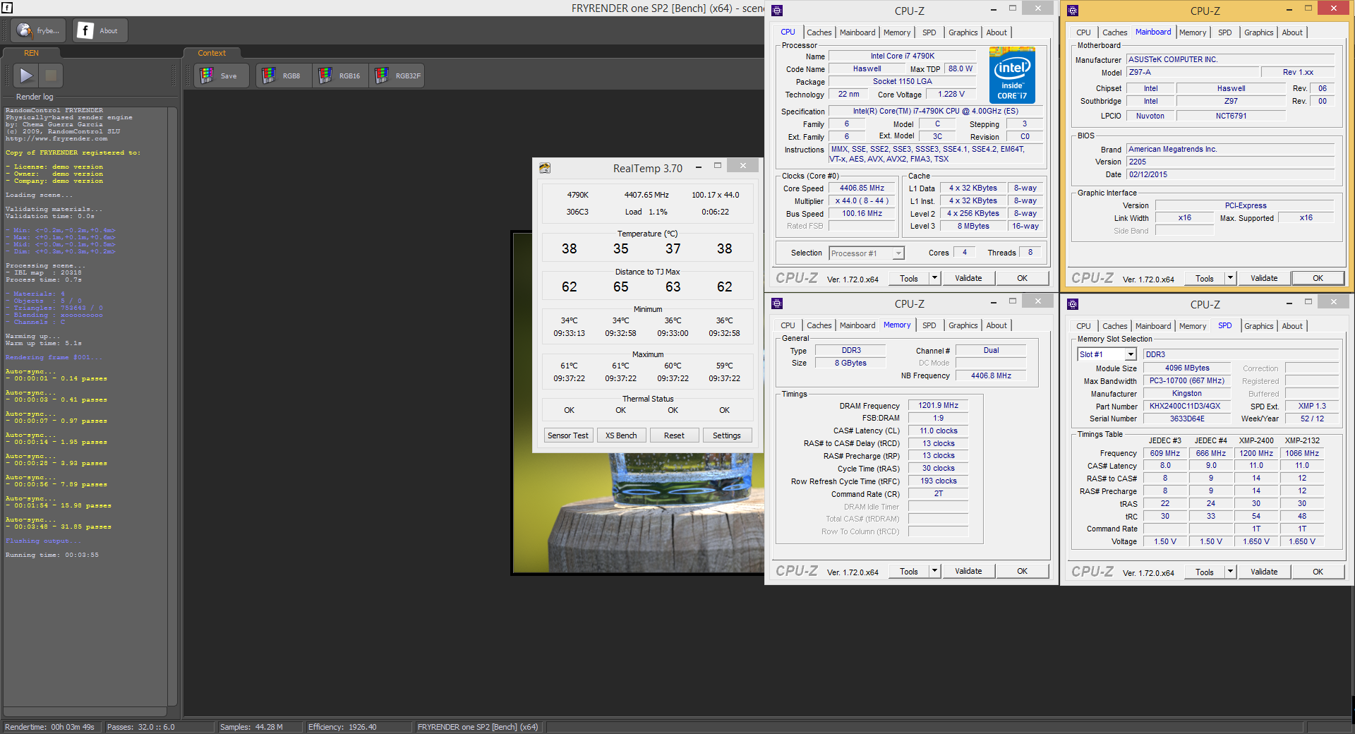Click OK in Mainboard CPU-Z window
Viewport: 1355px width, 734px height.
tap(1318, 278)
